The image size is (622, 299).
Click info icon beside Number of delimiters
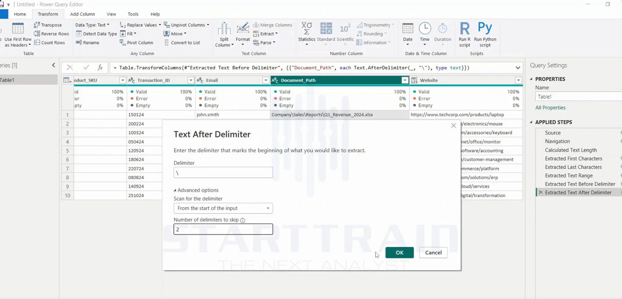pos(242,220)
